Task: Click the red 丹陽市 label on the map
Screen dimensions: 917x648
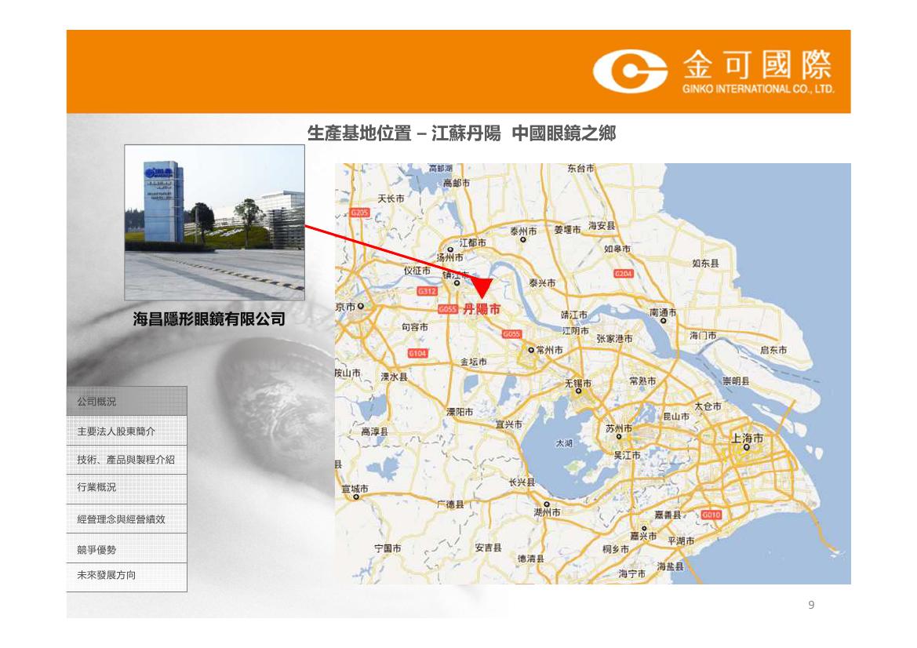Action: pyautogui.click(x=482, y=309)
